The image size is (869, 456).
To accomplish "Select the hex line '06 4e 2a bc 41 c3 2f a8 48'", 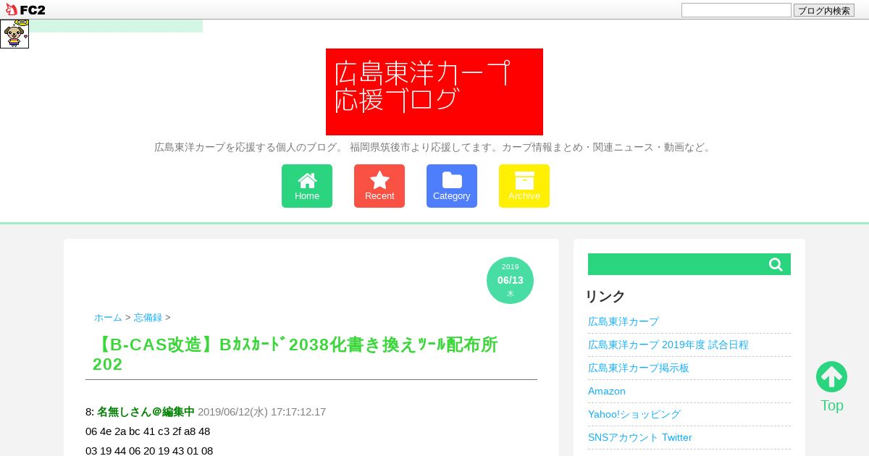I will [148, 431].
